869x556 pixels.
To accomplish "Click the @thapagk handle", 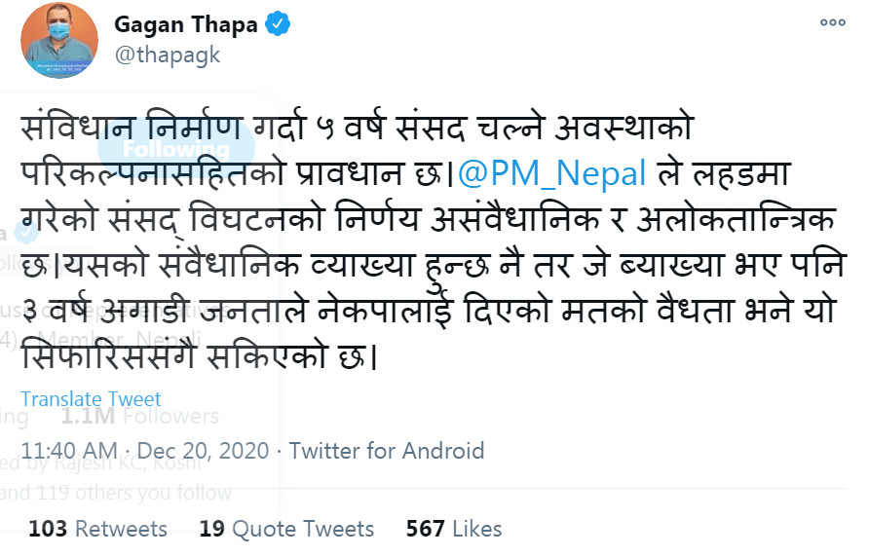I will pyautogui.click(x=168, y=55).
